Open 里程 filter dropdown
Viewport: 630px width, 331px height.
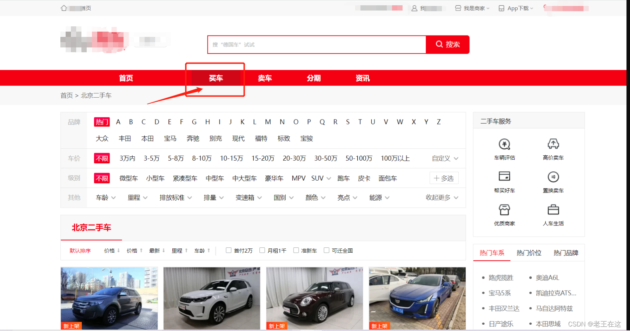tap(138, 198)
